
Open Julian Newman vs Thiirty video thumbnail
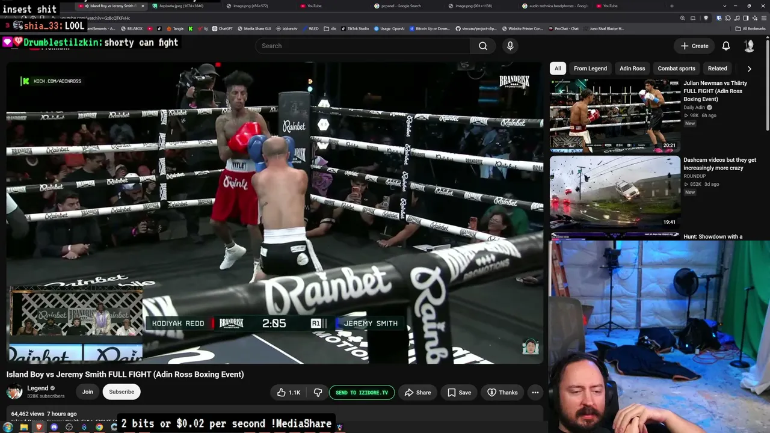coord(615,115)
